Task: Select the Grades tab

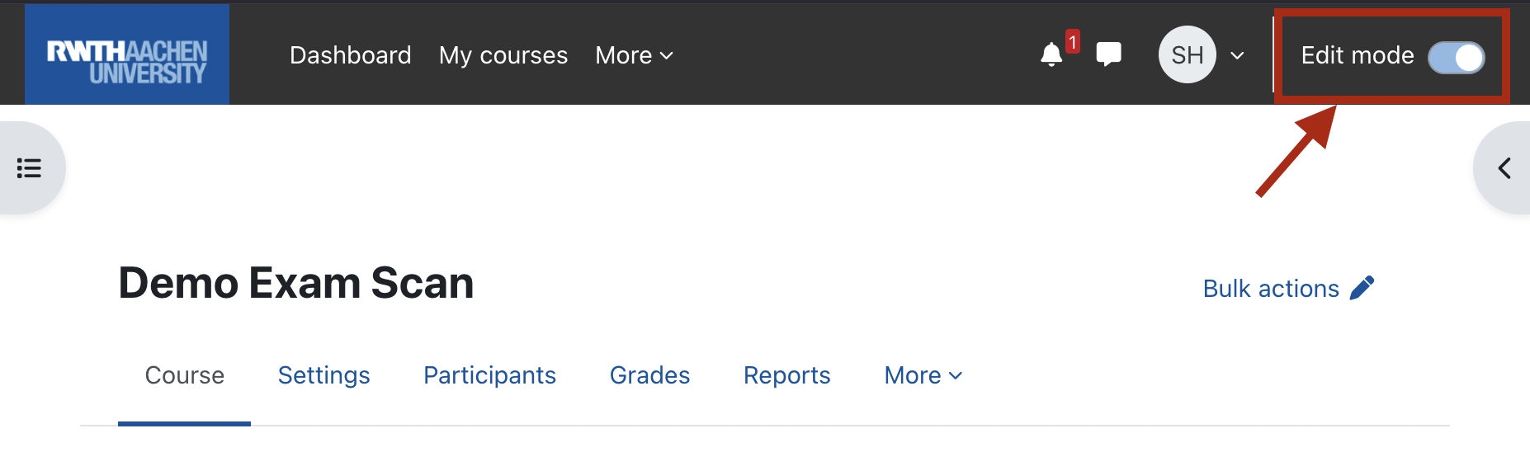Action: click(x=649, y=375)
